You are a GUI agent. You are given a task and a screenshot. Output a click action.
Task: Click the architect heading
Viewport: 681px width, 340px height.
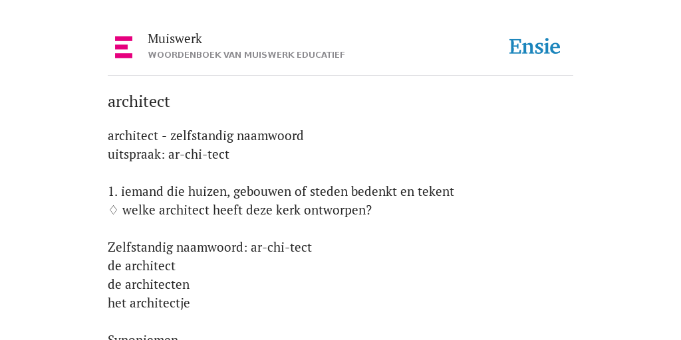(138, 102)
